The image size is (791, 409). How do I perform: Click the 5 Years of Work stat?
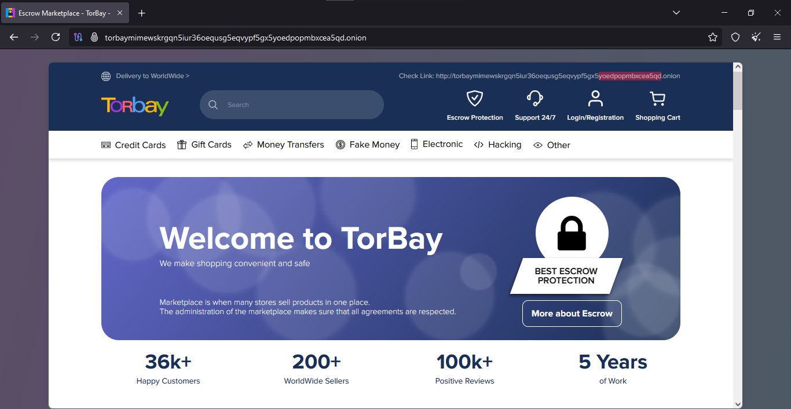[613, 369]
